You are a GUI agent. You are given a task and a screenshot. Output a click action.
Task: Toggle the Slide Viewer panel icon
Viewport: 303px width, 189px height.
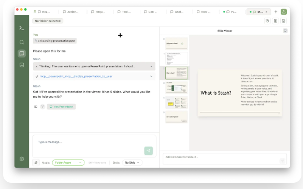click(285, 31)
